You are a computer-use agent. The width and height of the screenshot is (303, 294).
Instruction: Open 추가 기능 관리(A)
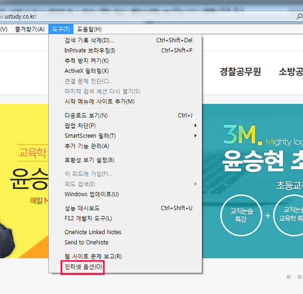[x=86, y=146]
